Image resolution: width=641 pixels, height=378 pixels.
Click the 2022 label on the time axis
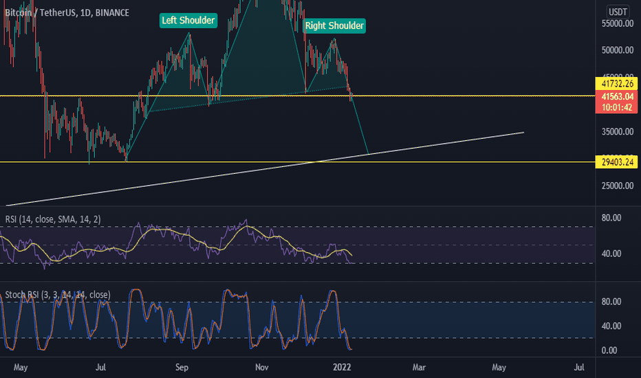point(342,367)
